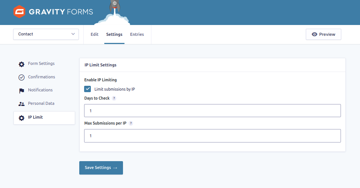Focus the Max Submissions per IP field
Viewport: 360px width, 188px height.
212,136
